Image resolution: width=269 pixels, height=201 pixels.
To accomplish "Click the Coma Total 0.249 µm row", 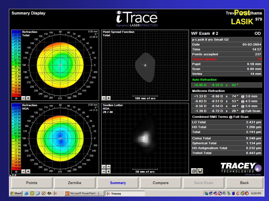I will 227,138.
